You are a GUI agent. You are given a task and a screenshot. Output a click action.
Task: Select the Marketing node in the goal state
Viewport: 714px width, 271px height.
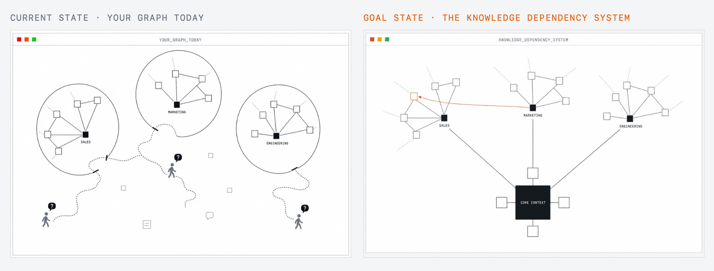pyautogui.click(x=533, y=108)
